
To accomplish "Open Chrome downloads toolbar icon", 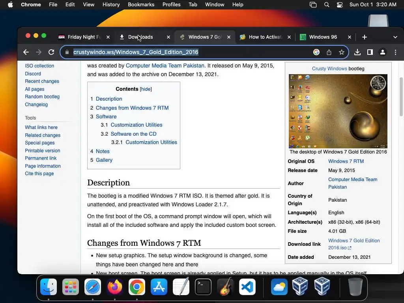I will [357, 52].
